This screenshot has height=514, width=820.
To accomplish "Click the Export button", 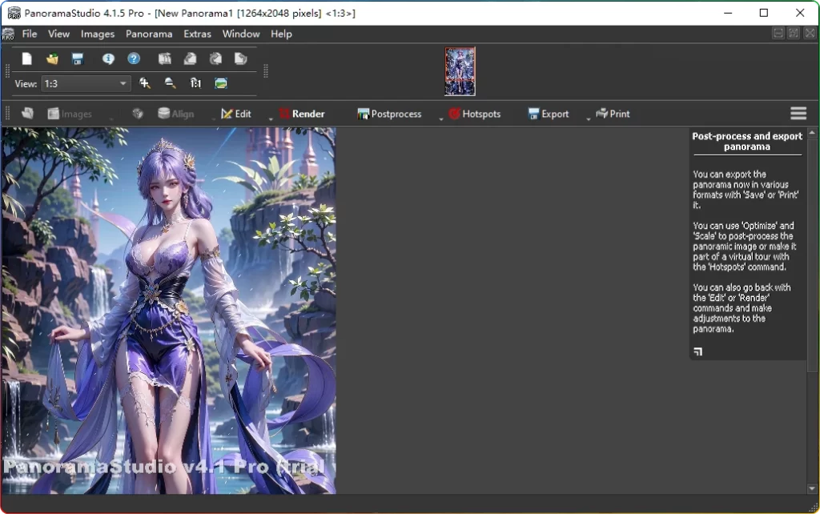I will point(548,114).
